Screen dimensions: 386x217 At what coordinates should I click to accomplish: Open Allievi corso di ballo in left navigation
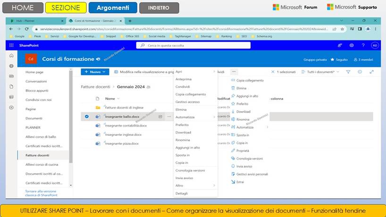pyautogui.click(x=41, y=137)
